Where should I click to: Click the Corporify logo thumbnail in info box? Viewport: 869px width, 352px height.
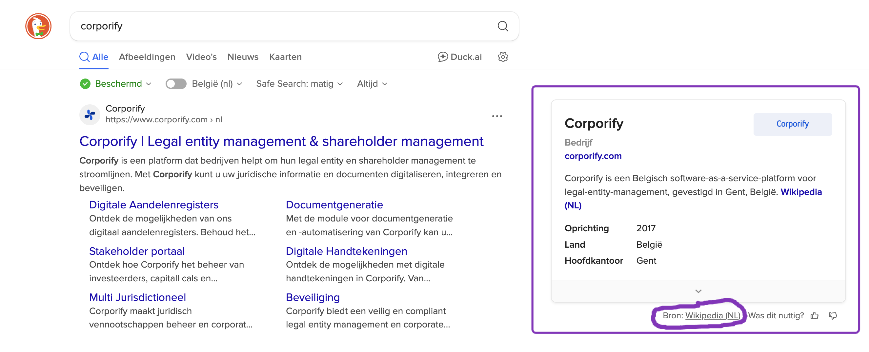(x=792, y=124)
